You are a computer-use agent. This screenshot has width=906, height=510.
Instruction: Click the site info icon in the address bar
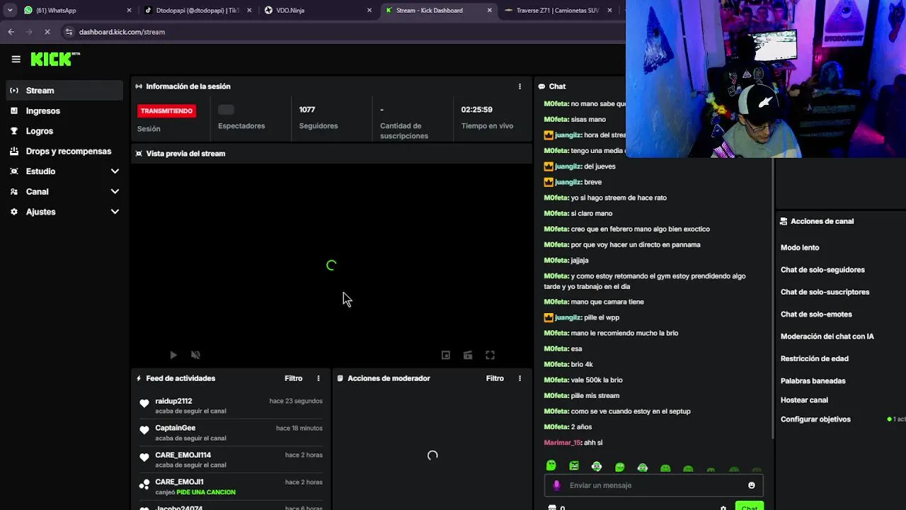tap(69, 32)
